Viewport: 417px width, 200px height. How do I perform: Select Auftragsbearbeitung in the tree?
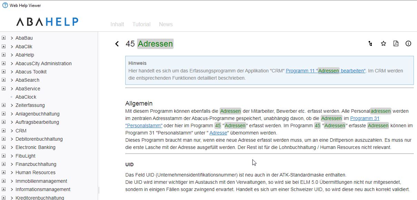(x=37, y=122)
